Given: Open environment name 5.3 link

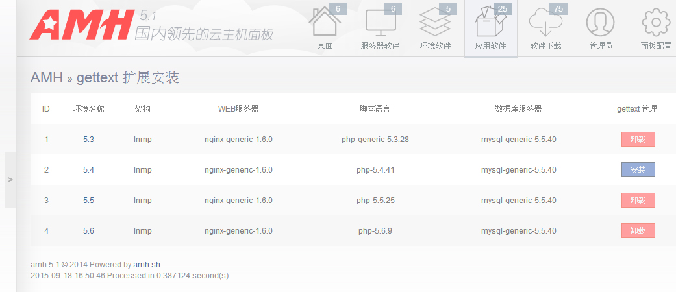Looking at the screenshot, I should [x=88, y=140].
